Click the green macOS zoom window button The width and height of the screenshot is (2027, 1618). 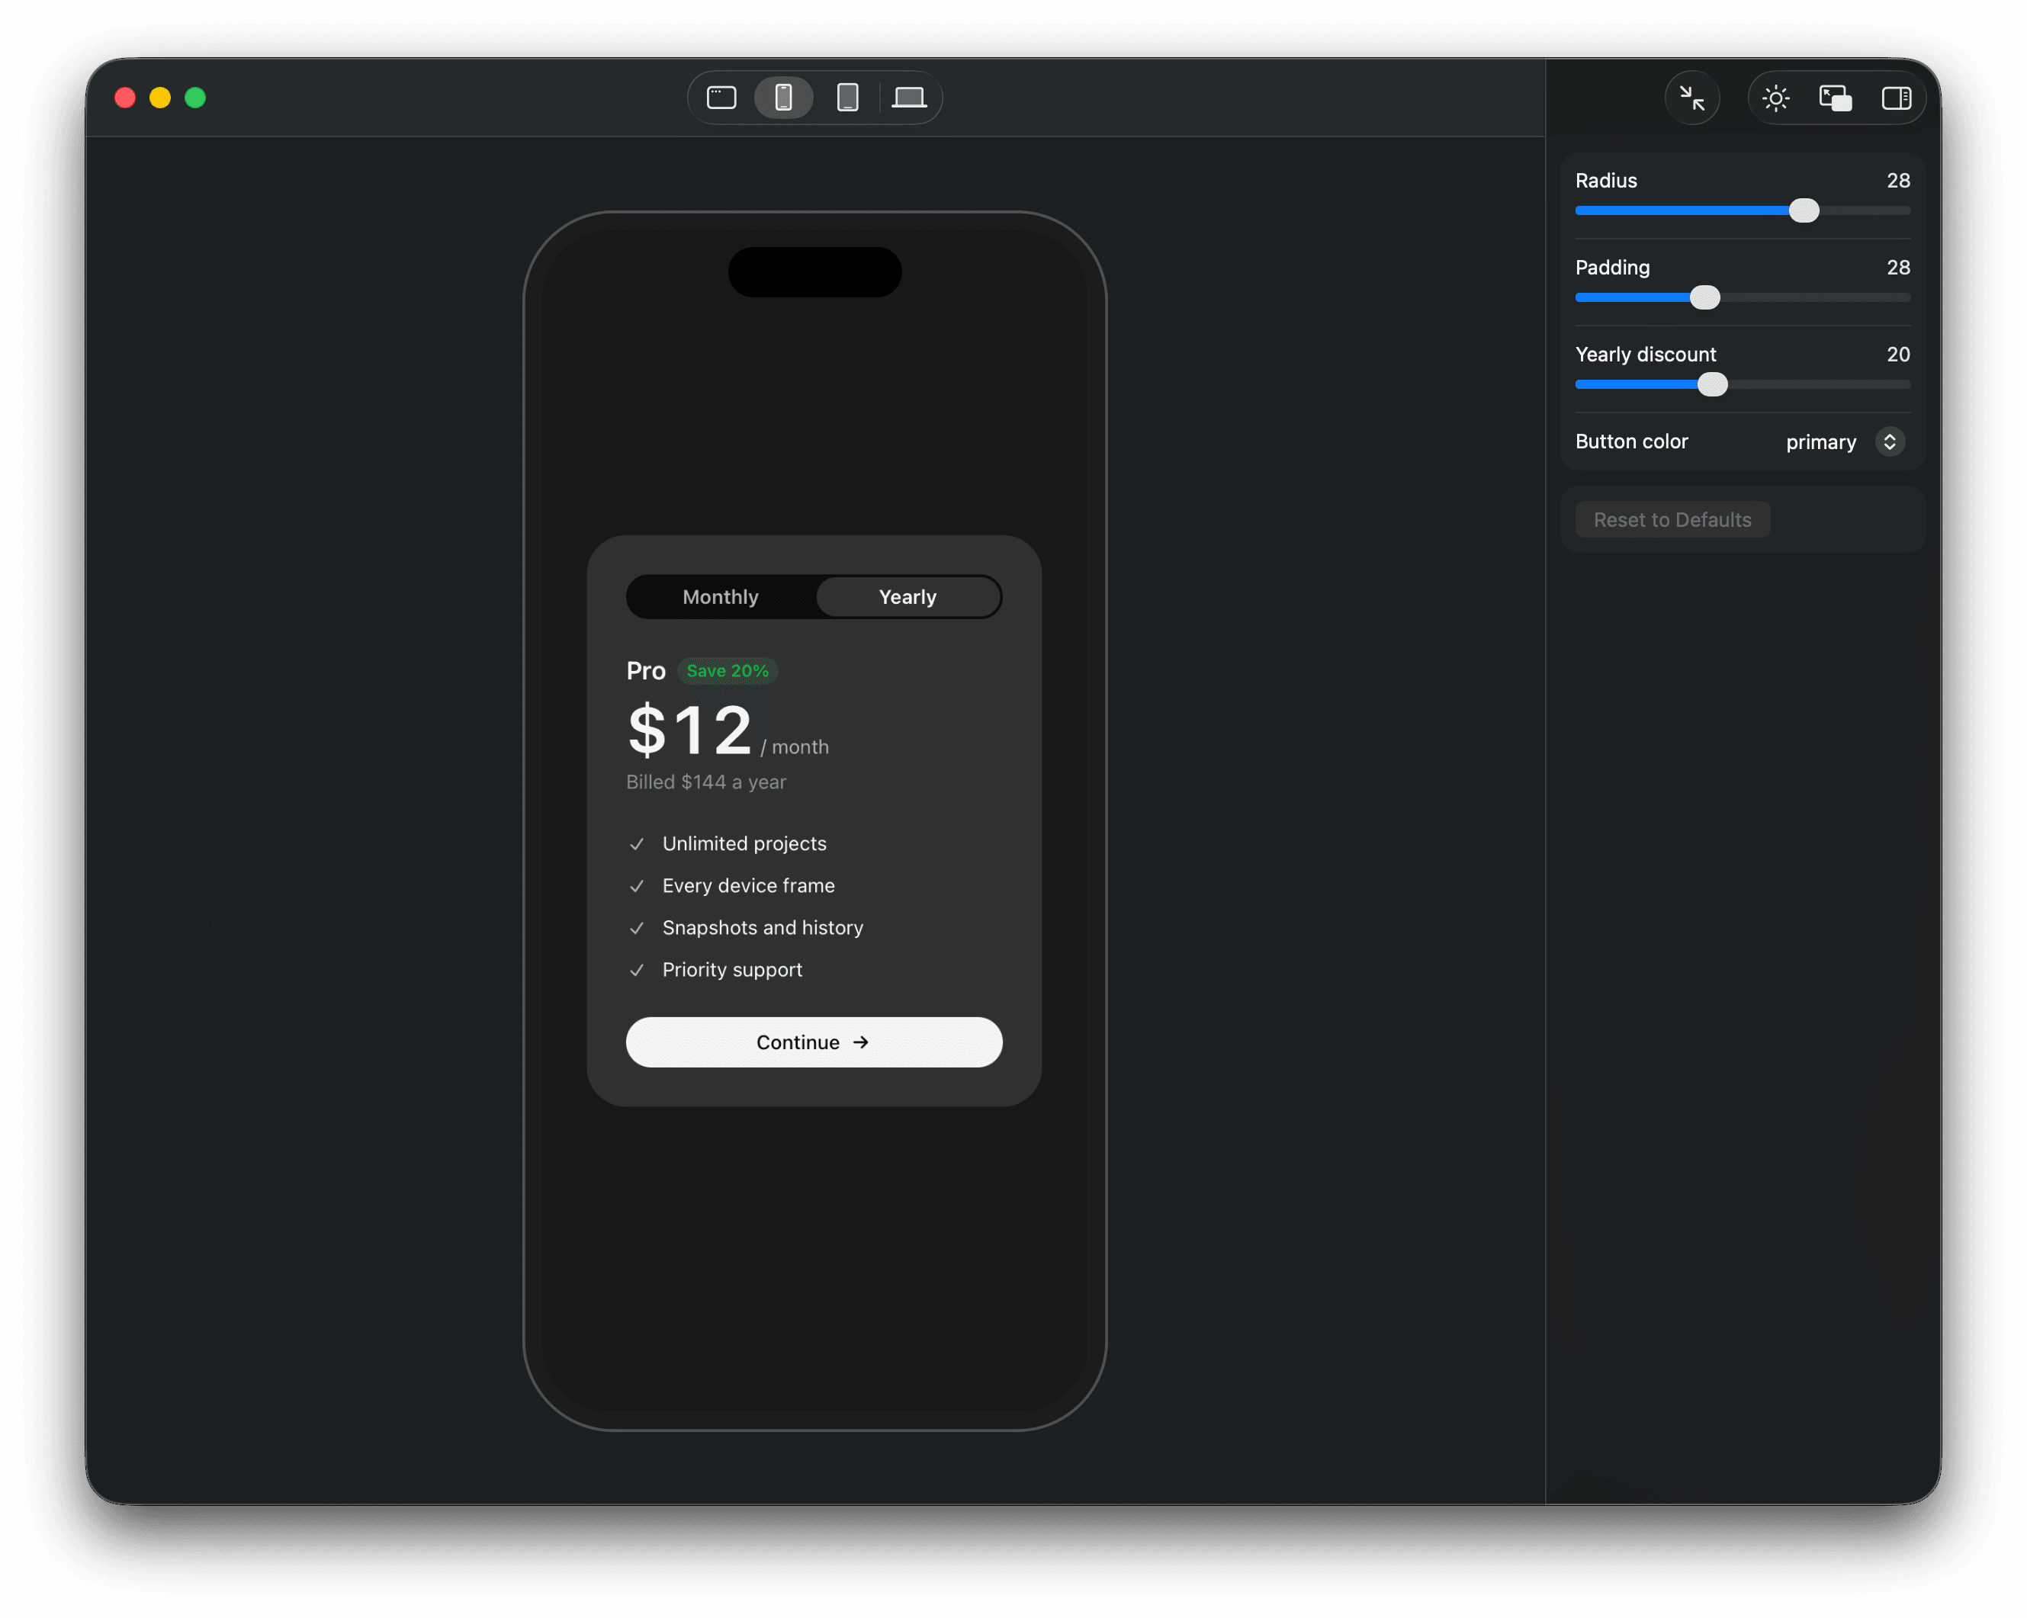pos(195,98)
